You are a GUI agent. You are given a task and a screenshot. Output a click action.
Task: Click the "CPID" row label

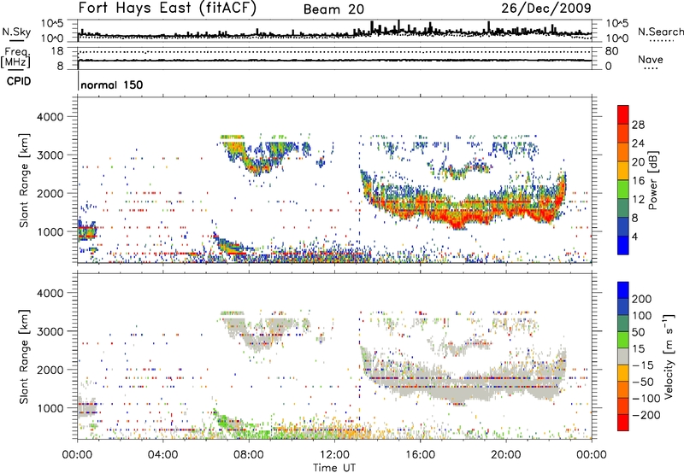click(19, 81)
